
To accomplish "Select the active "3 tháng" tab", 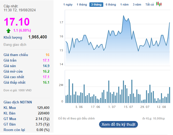I will tap(96, 5).
